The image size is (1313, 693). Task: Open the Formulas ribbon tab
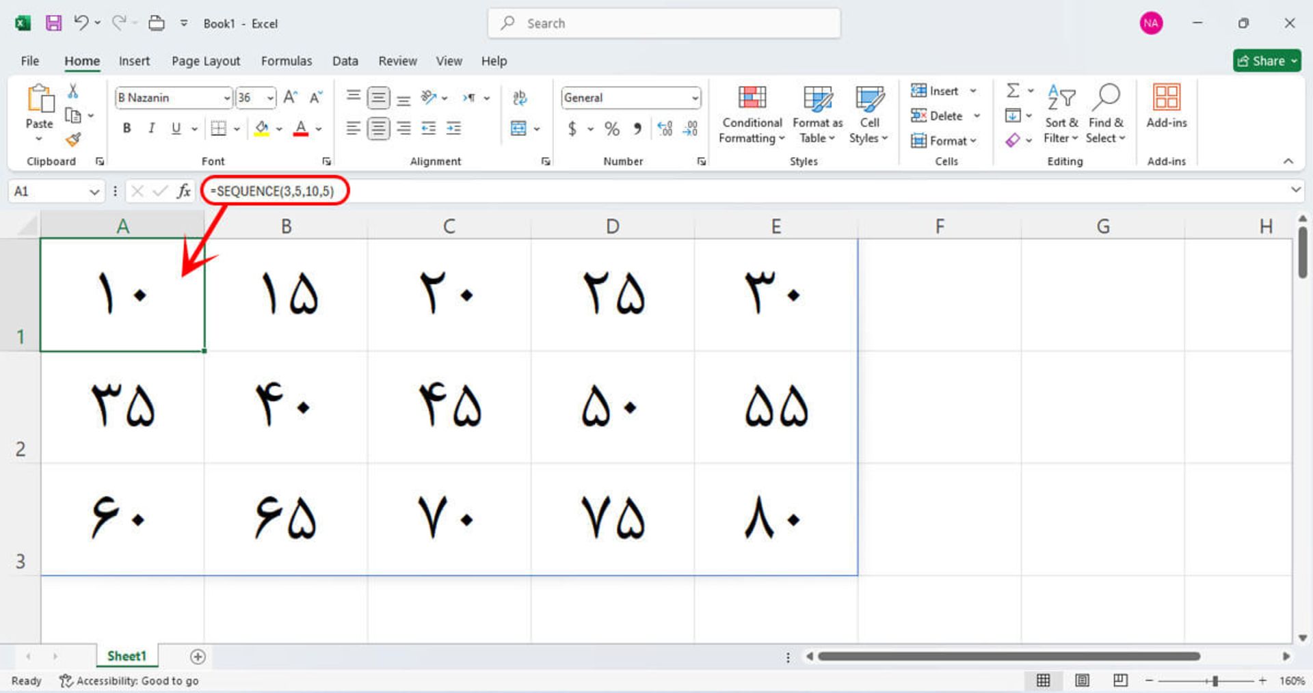coord(286,61)
